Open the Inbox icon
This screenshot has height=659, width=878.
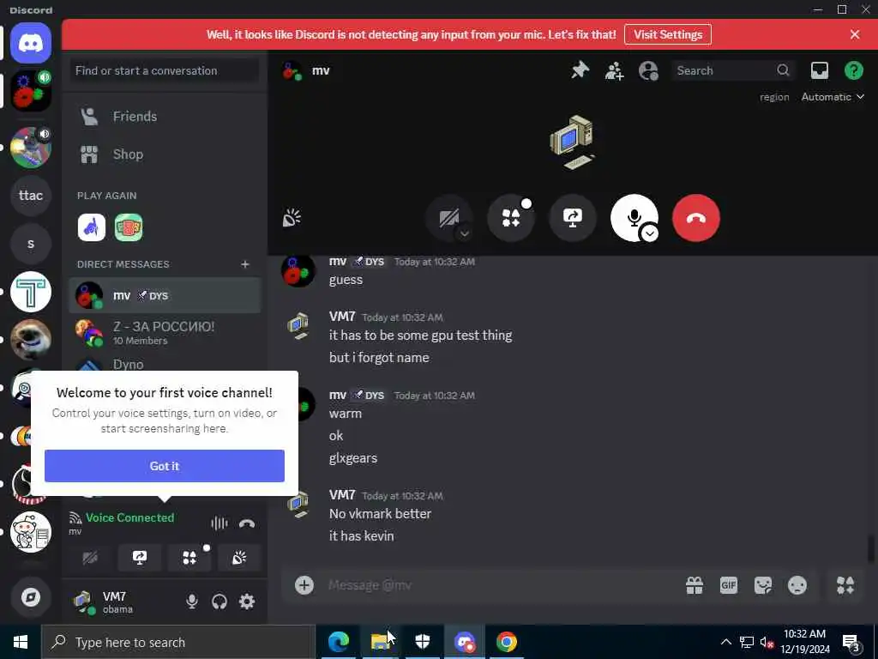tap(819, 70)
